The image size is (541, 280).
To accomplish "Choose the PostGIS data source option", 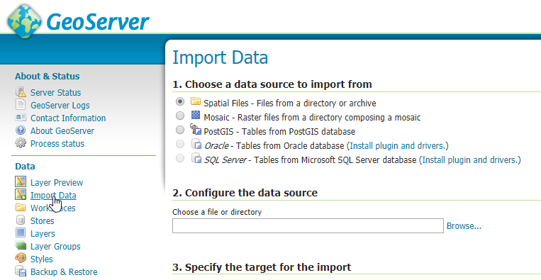I will pos(180,130).
